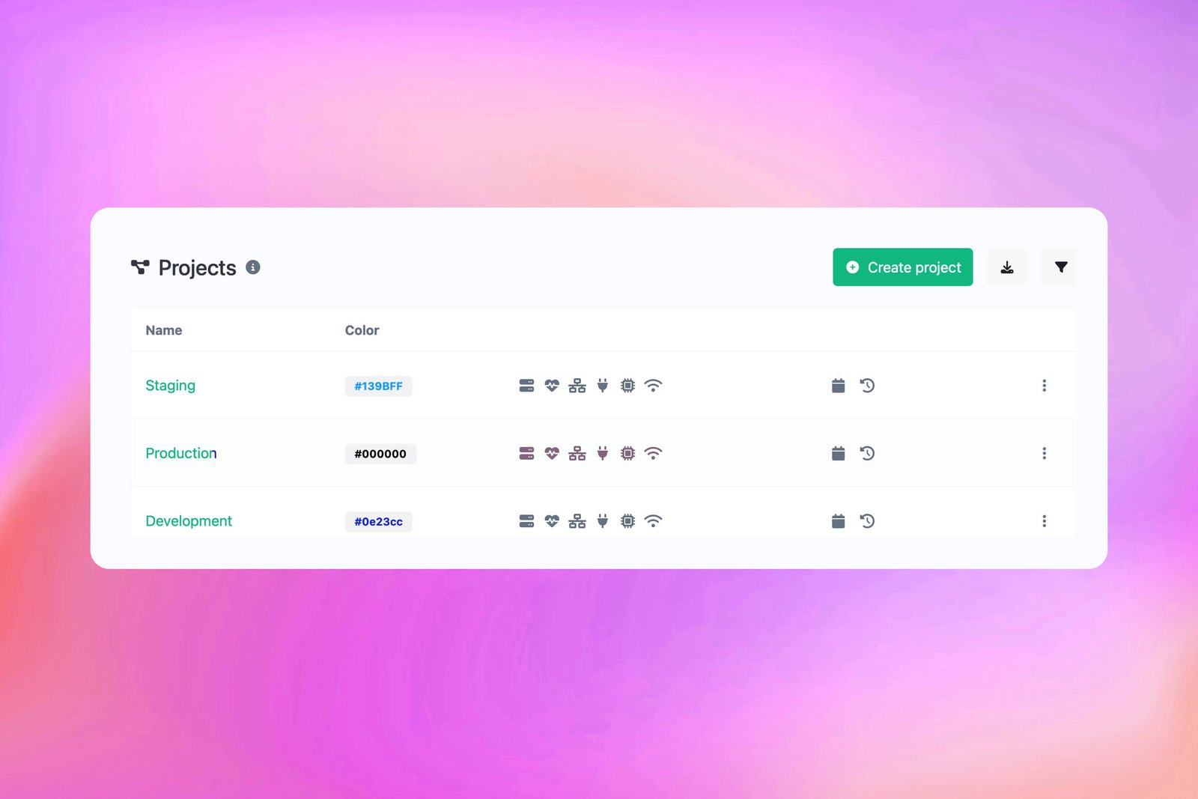Open microchip icon in Development row

(x=627, y=521)
